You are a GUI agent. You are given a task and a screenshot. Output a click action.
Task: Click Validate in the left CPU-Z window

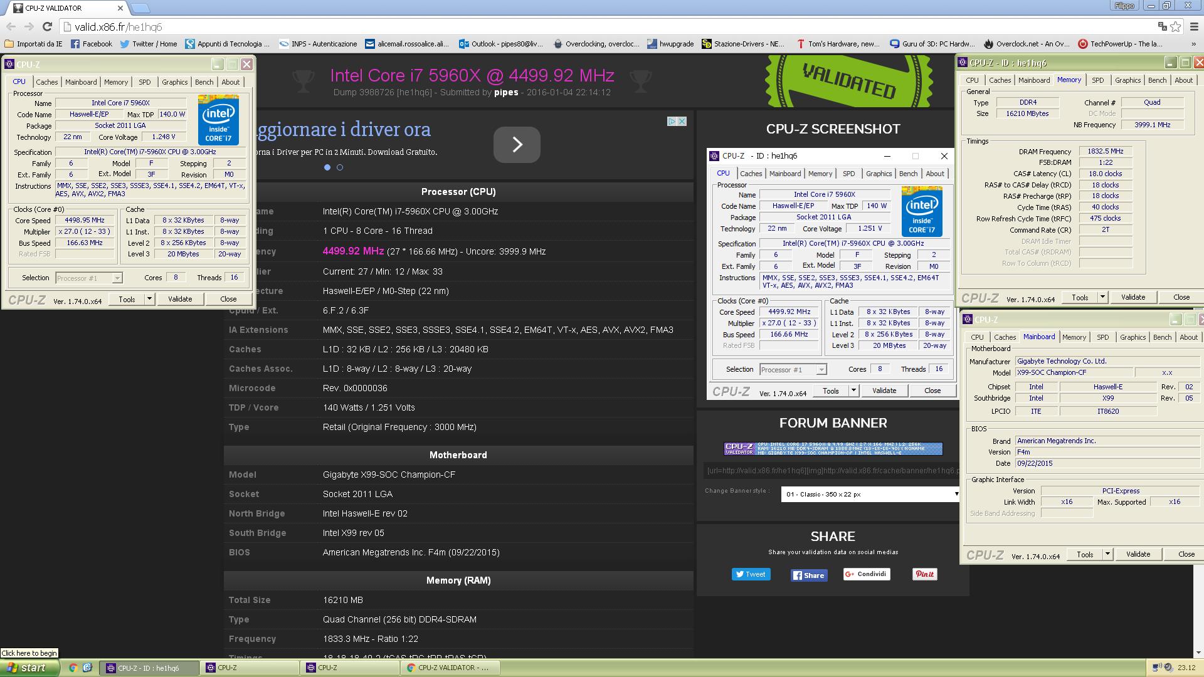coord(180,299)
